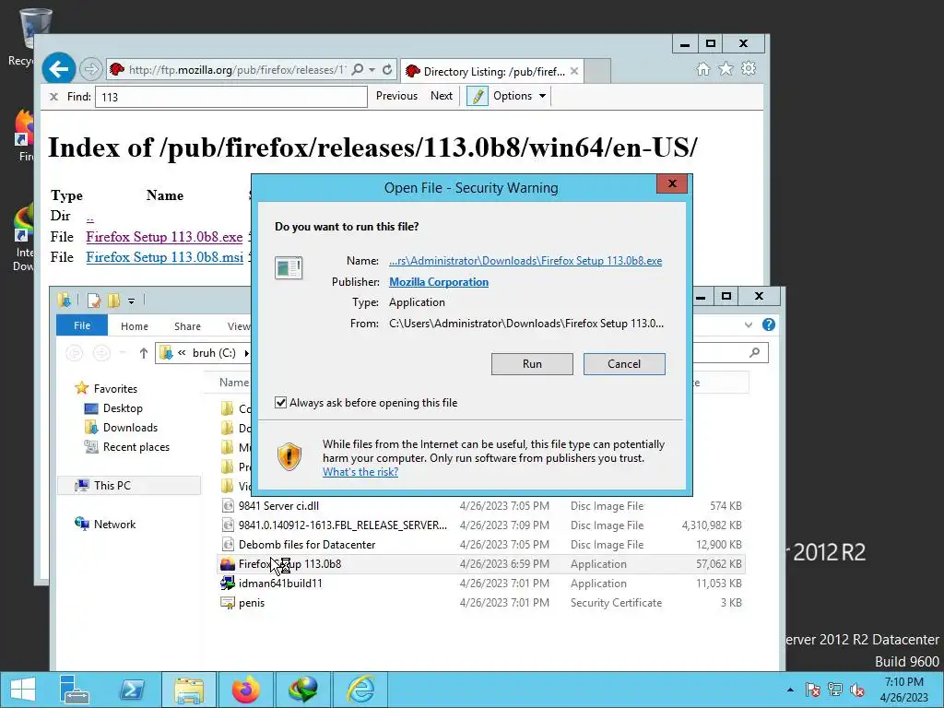Open the Customize Quick Access Toolbar dropdown

[x=131, y=301]
